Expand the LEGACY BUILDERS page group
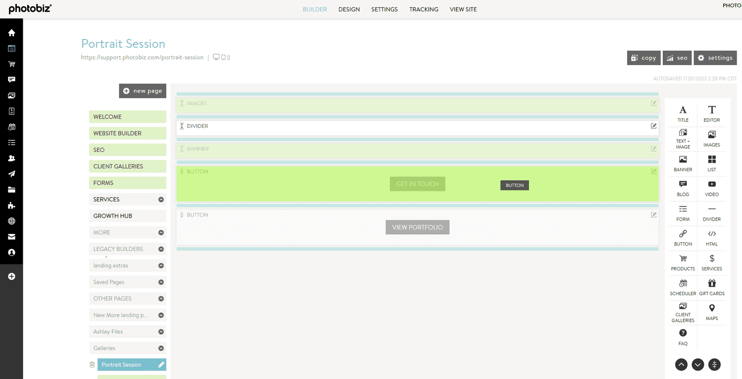The image size is (742, 379). 161,249
